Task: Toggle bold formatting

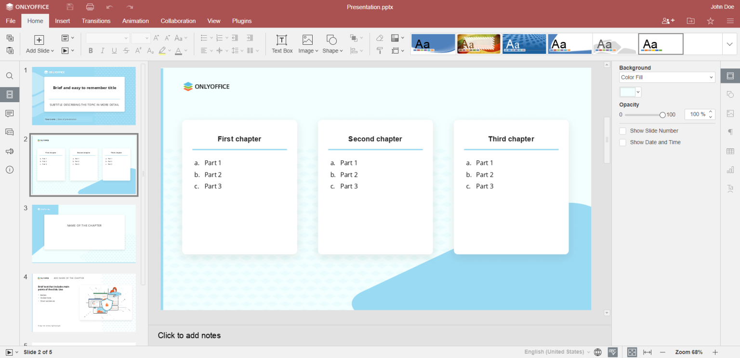Action: 91,50
